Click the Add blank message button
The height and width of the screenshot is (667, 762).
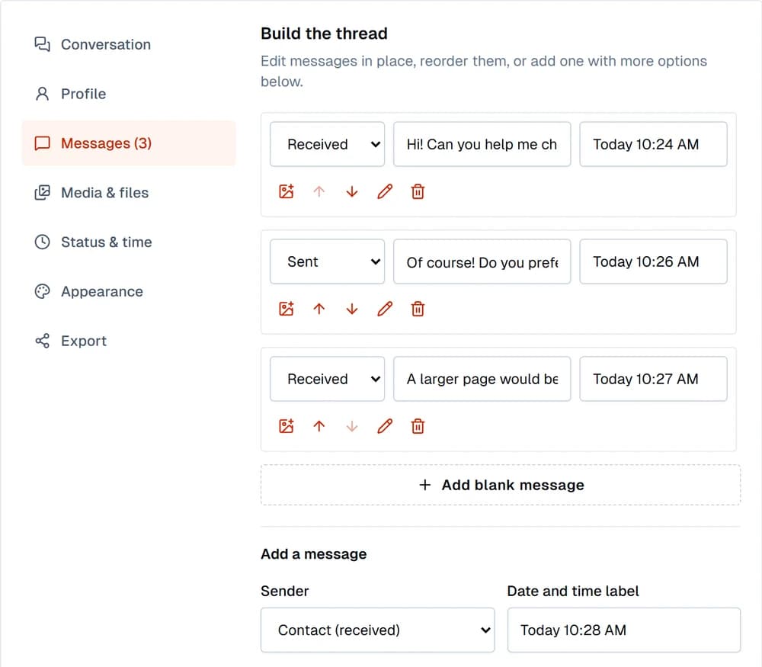click(501, 485)
